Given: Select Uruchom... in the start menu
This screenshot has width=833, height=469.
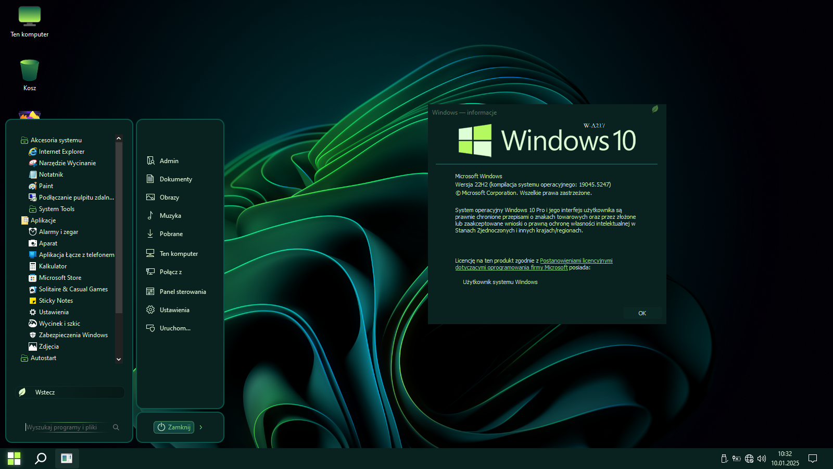Looking at the screenshot, I should coord(175,328).
